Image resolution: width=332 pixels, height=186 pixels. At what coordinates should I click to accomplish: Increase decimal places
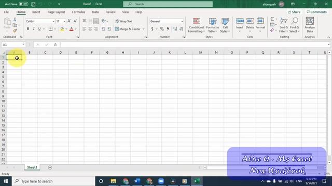(x=175, y=29)
